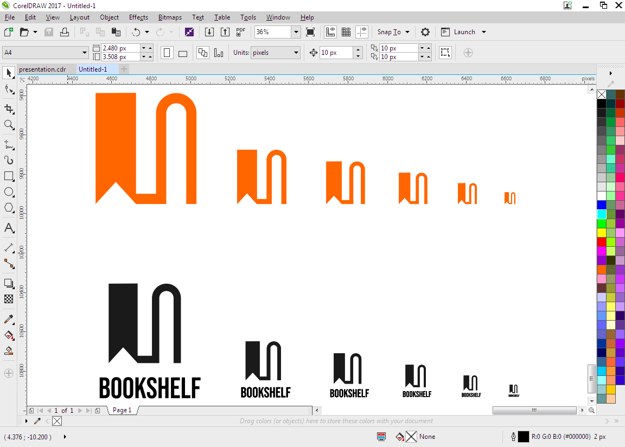Expand the Units pixels dropdown

click(296, 53)
